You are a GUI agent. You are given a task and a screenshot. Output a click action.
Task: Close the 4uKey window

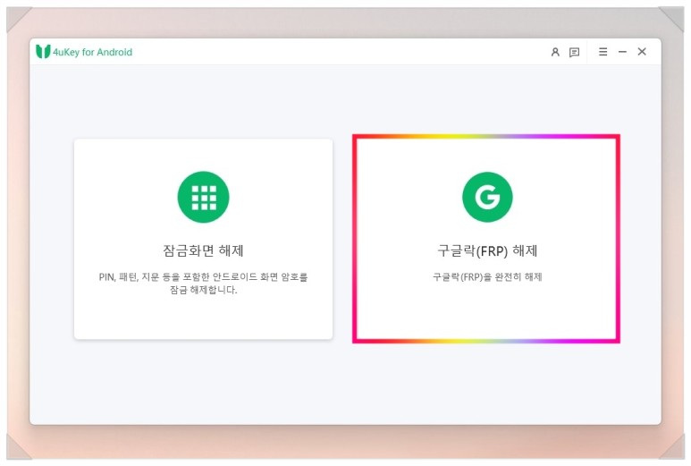click(x=642, y=52)
